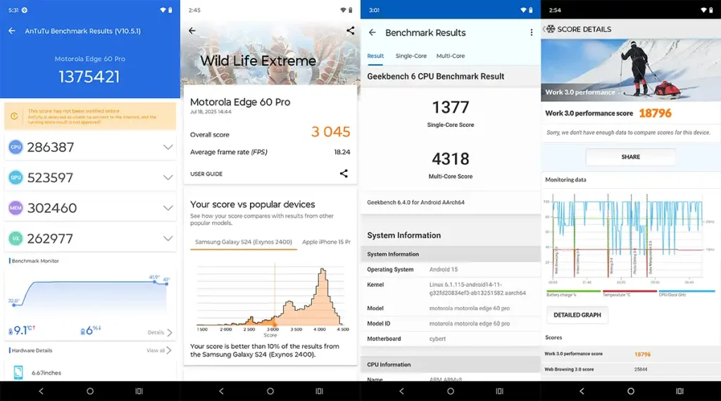Open the DETAILED GRAPH button

pos(577,315)
